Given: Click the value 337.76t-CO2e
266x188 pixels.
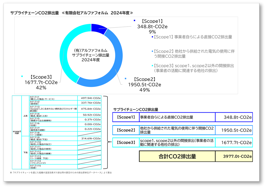Looking at the screenshot, I should tap(91, 103).
